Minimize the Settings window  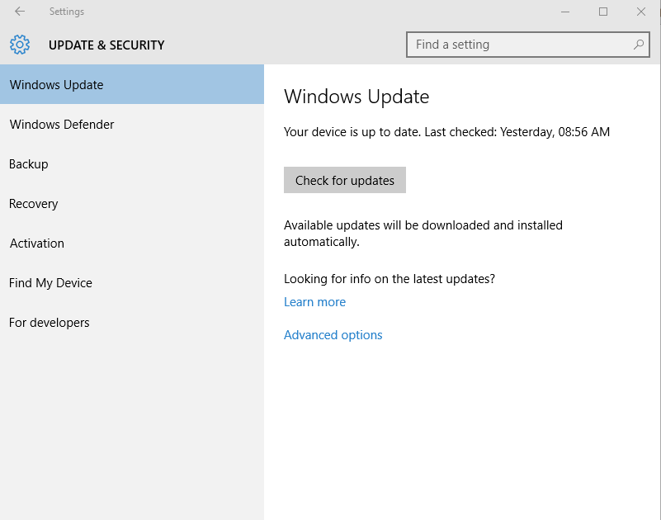[x=565, y=12]
